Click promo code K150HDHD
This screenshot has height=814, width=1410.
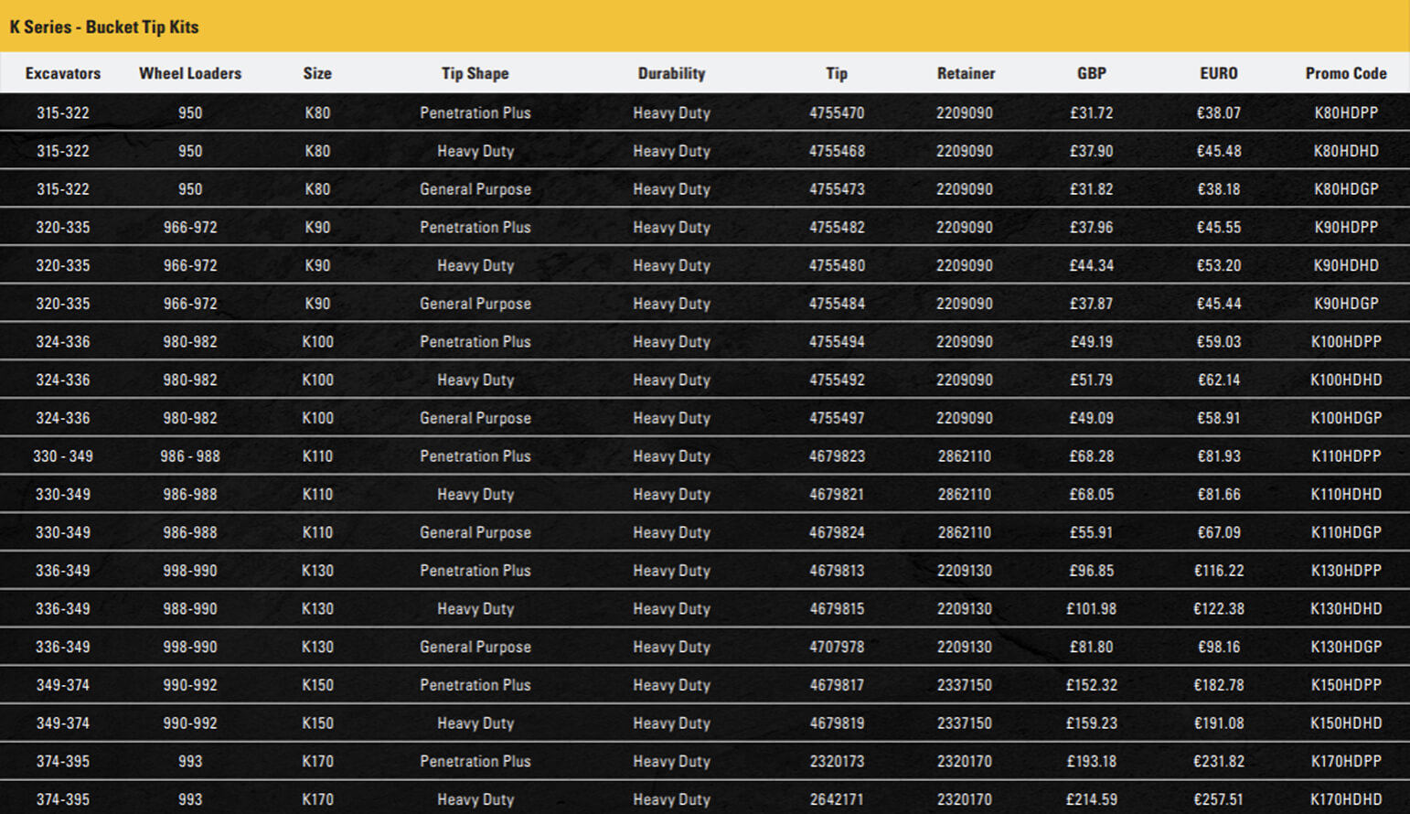[1345, 723]
